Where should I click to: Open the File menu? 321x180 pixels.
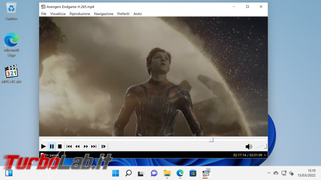[x=43, y=14]
